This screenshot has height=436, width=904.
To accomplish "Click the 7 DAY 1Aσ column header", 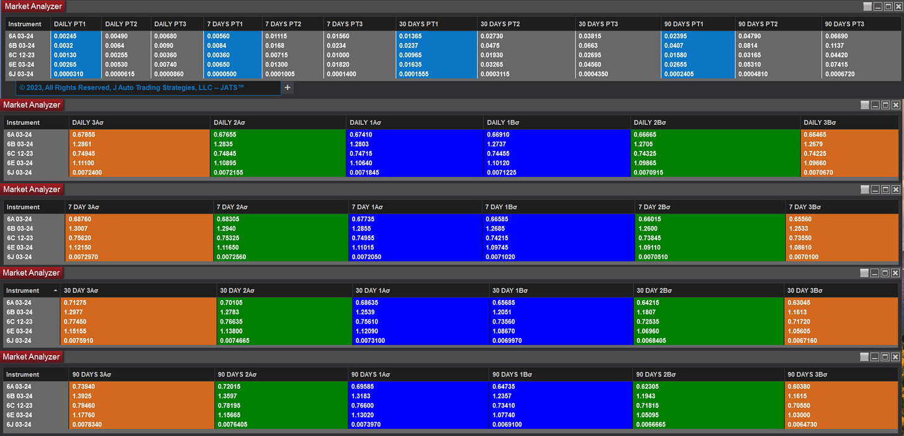I will 415,207.
